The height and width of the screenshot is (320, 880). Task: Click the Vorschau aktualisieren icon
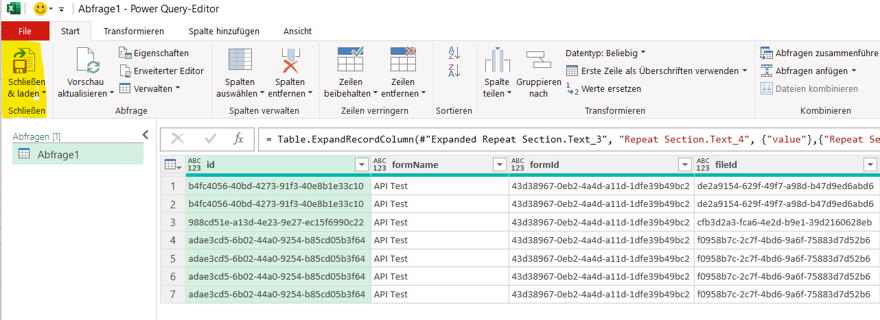pos(86,62)
